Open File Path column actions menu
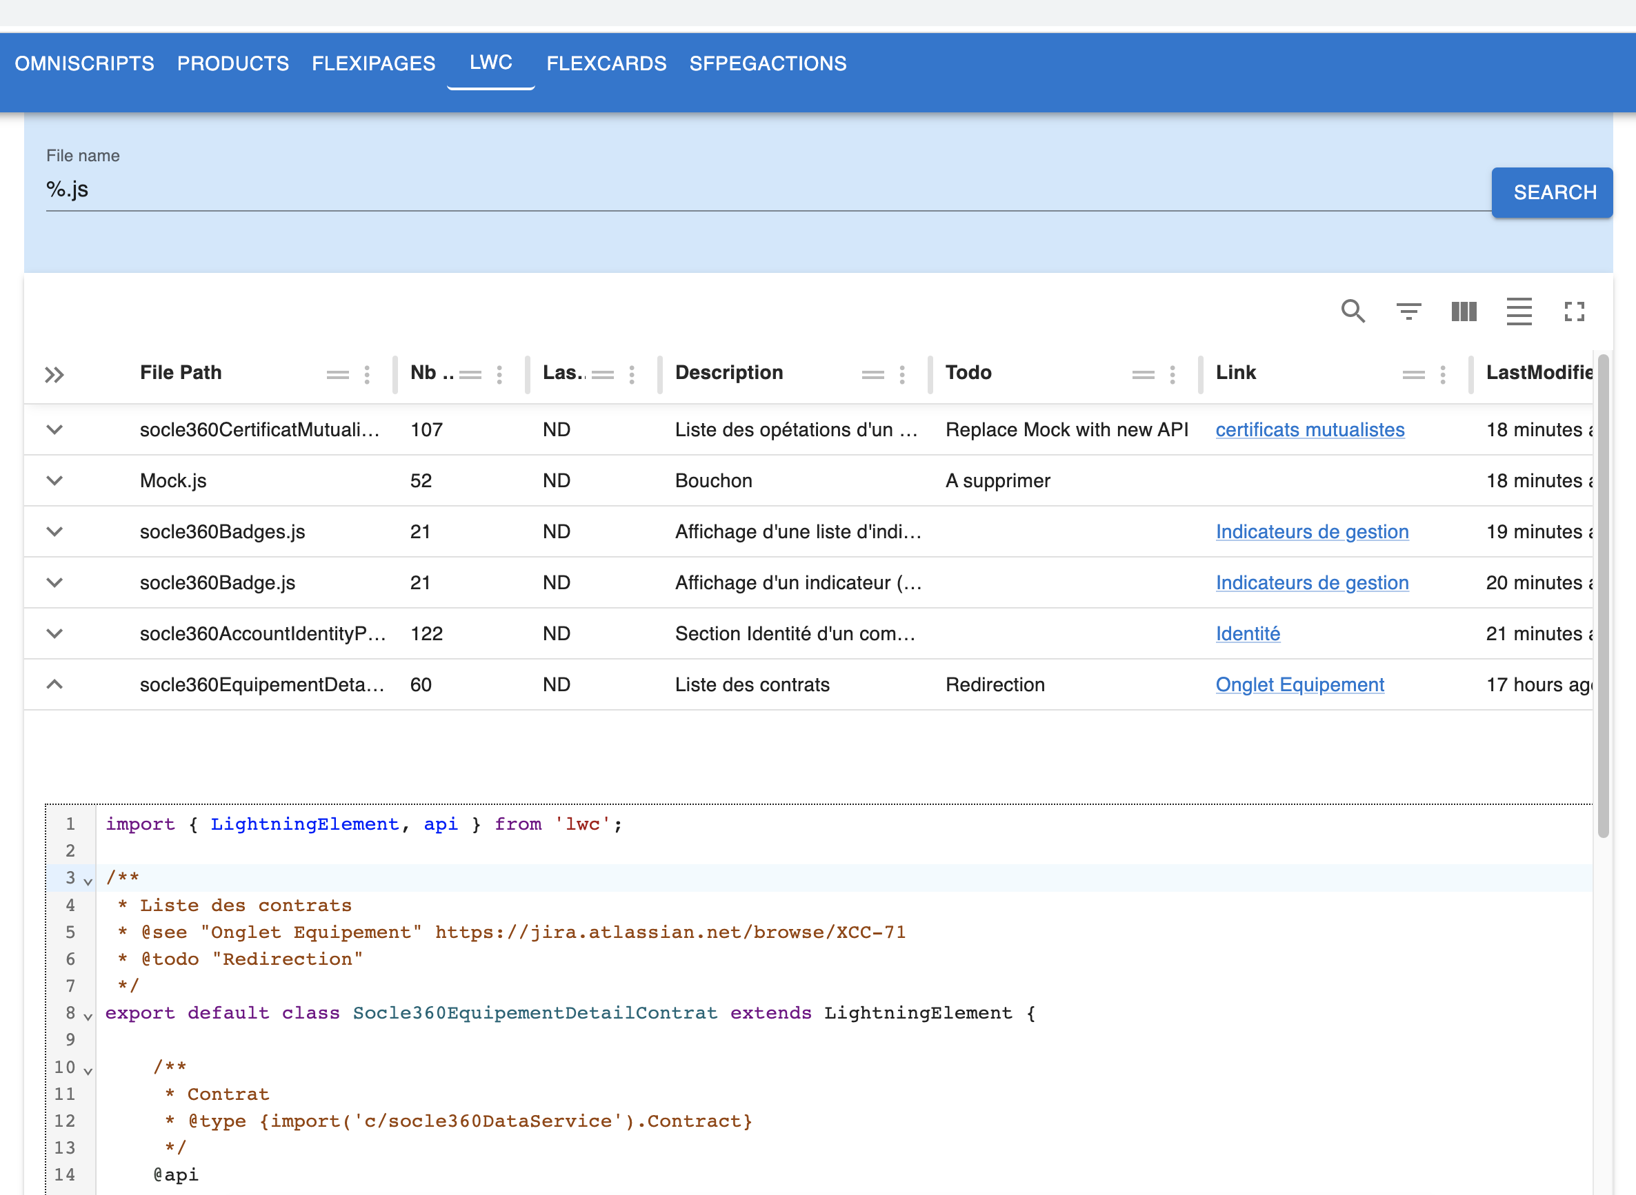 point(367,375)
